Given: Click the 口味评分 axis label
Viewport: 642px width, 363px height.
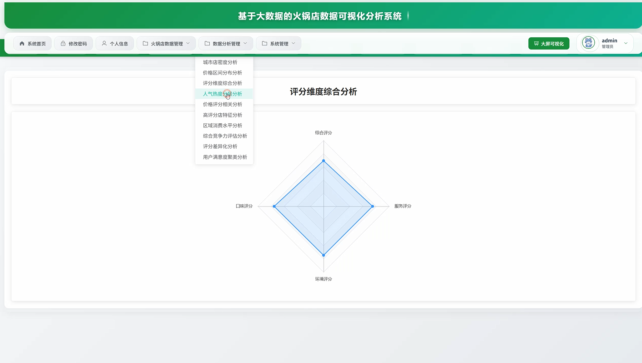Looking at the screenshot, I should click(x=244, y=206).
